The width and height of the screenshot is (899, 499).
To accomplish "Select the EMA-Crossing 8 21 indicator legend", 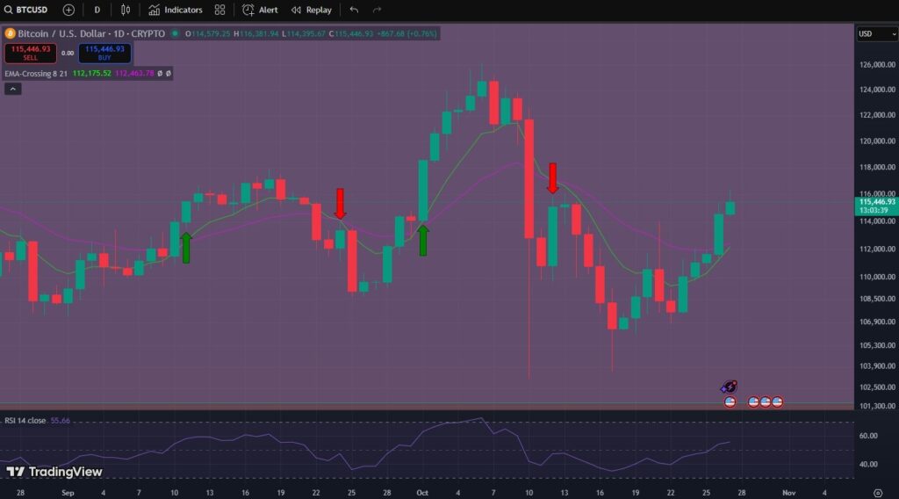I will point(35,74).
